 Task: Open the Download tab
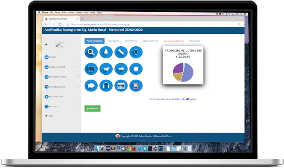(195, 41)
